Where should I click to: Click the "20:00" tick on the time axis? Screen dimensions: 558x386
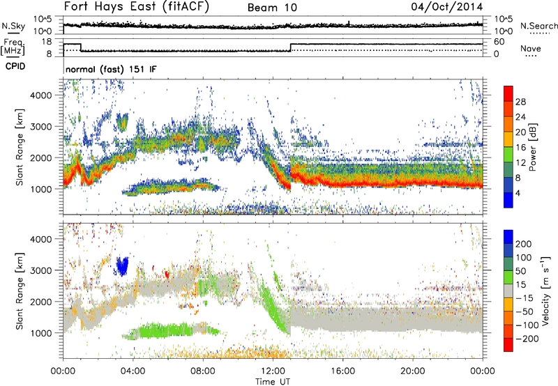pos(413,371)
